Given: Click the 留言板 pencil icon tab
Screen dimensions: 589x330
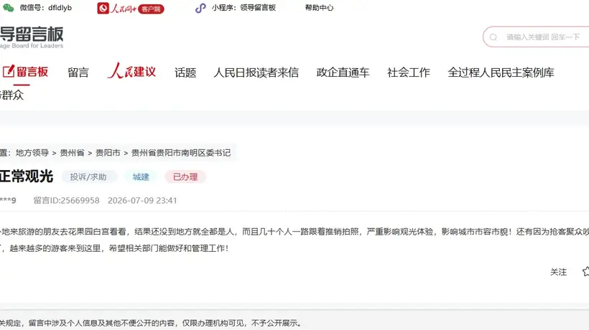Looking at the screenshot, I should click(25, 72).
